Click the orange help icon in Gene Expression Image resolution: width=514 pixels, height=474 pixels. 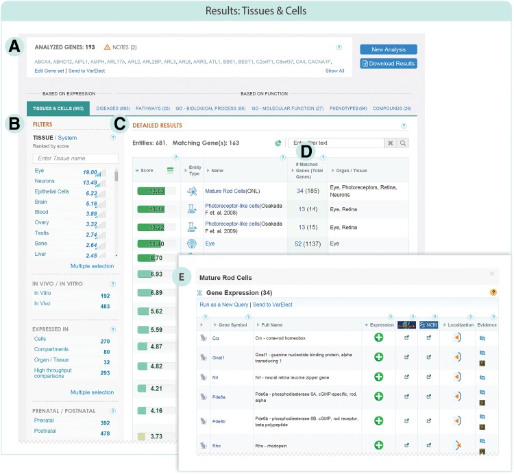coord(493,292)
